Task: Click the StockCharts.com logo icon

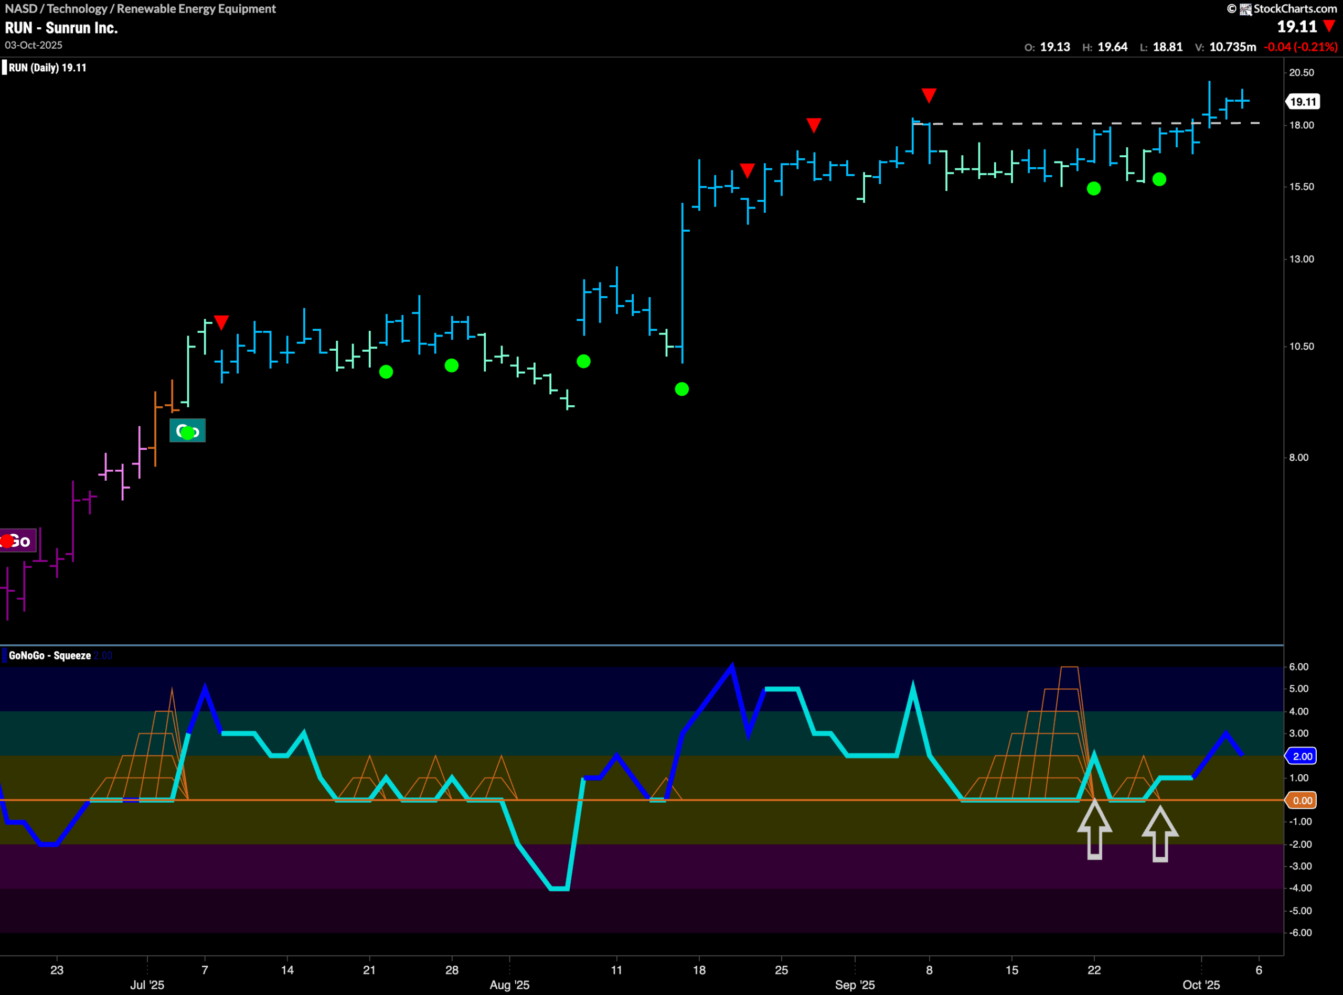Action: (1245, 9)
